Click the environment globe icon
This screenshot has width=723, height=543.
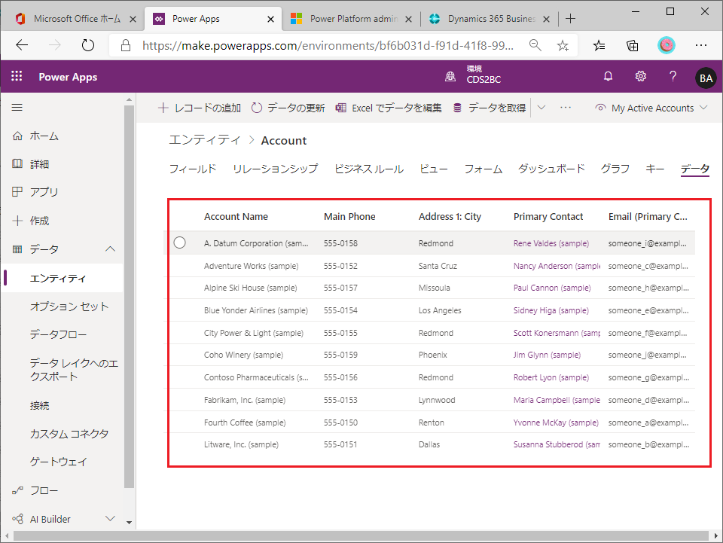450,76
